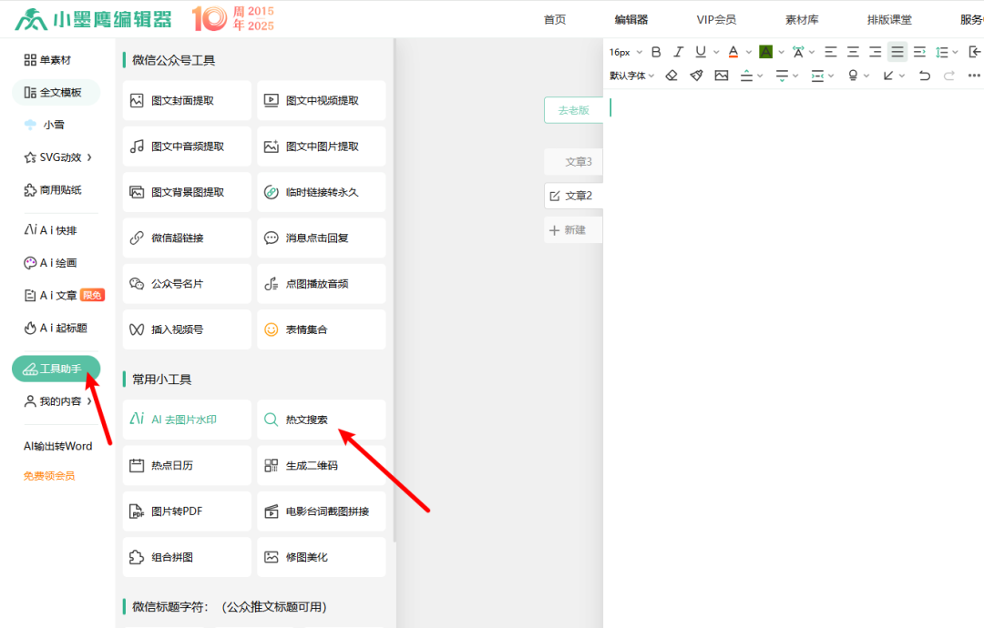Open the VIP会员 menu item
Image resolution: width=984 pixels, height=628 pixels.
716,19
